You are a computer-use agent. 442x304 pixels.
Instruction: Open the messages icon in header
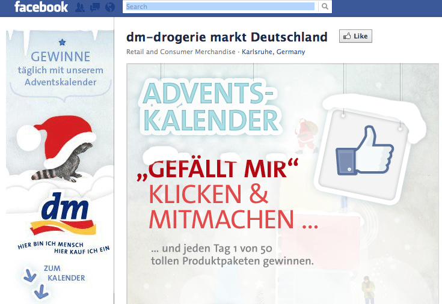[x=95, y=7]
